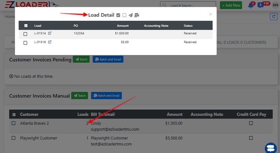Click the batch and email icon in Load Detail

tap(137, 15)
